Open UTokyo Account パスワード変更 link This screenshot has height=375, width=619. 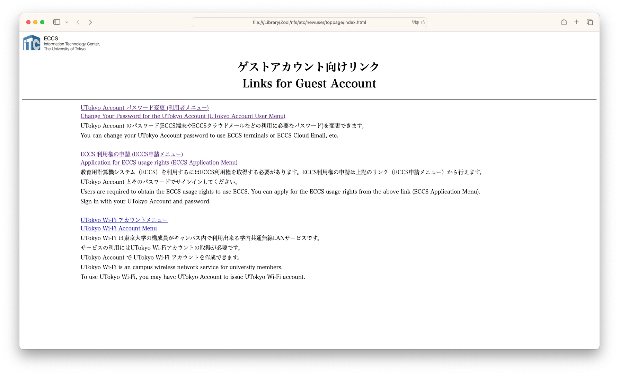click(144, 108)
